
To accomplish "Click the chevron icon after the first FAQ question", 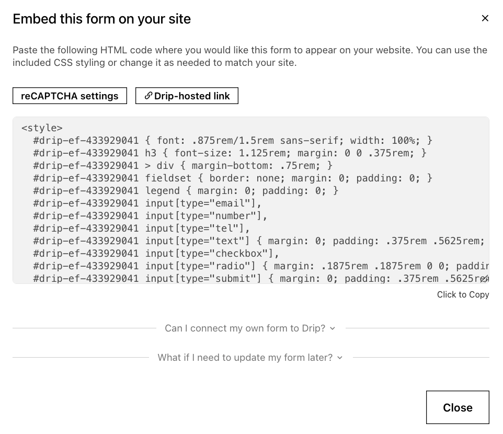I will [x=333, y=329].
